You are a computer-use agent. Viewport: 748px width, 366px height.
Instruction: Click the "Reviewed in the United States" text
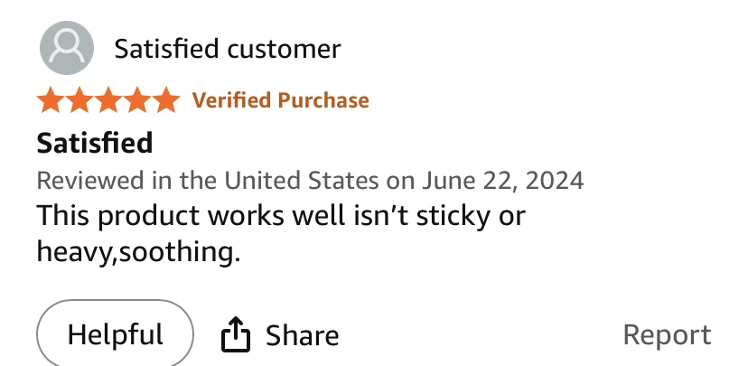(x=208, y=180)
